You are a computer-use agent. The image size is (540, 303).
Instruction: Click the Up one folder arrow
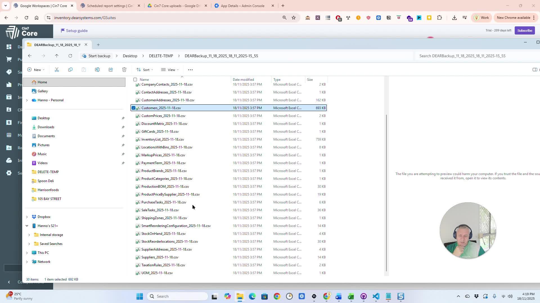[57, 56]
